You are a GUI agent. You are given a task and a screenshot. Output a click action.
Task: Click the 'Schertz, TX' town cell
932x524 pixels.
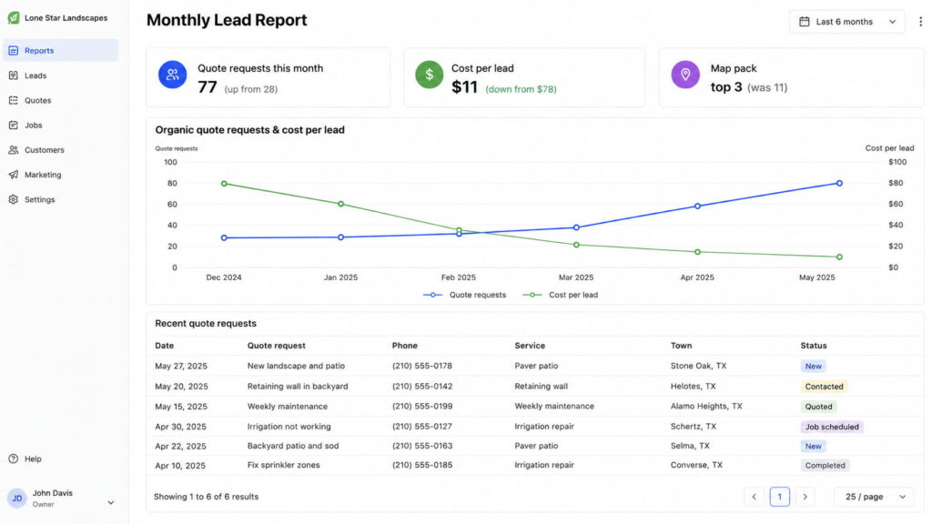pos(693,427)
